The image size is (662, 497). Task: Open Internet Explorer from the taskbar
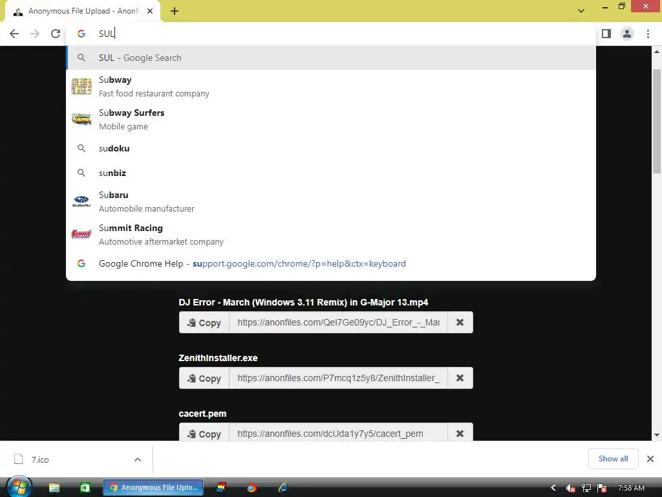pos(283,488)
